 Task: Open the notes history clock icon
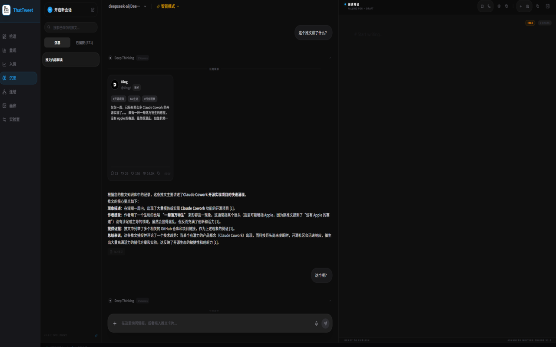(507, 7)
